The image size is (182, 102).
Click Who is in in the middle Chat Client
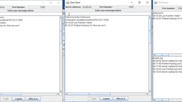pos(121,99)
